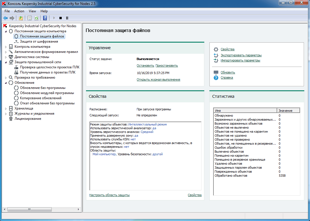The height and width of the screenshot is (221, 310).
Task: Click the icon of Обновление баз программы
Action: (x=16, y=88)
